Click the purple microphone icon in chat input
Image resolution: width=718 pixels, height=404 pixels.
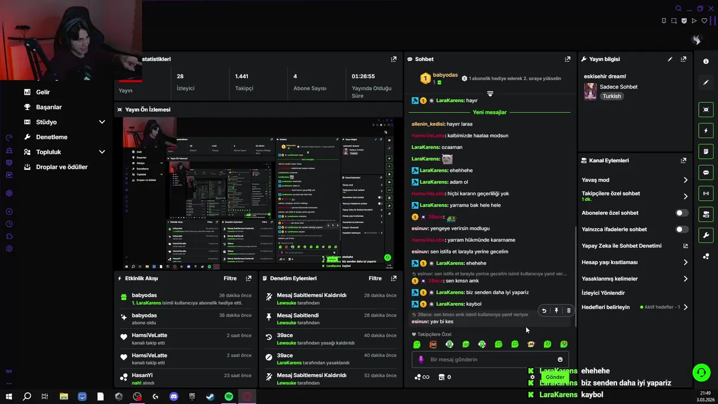point(421,360)
